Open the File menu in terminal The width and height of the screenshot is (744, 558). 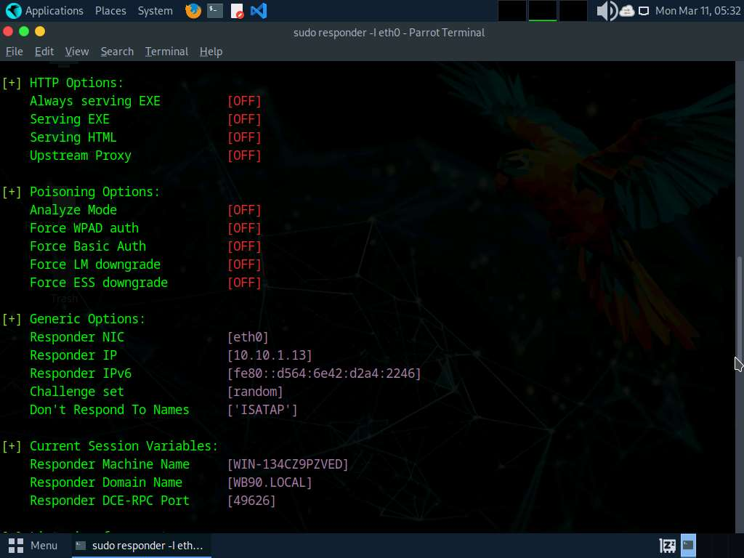click(15, 52)
